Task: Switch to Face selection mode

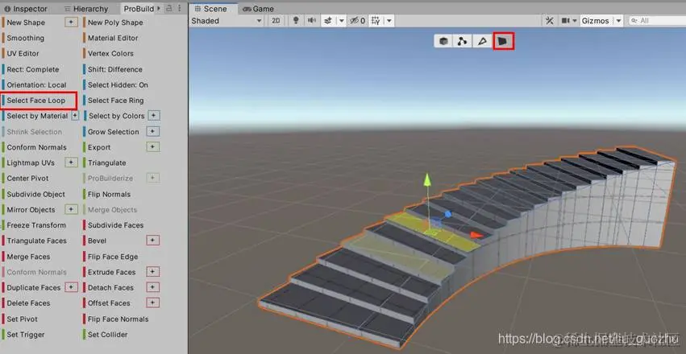Action: (503, 42)
